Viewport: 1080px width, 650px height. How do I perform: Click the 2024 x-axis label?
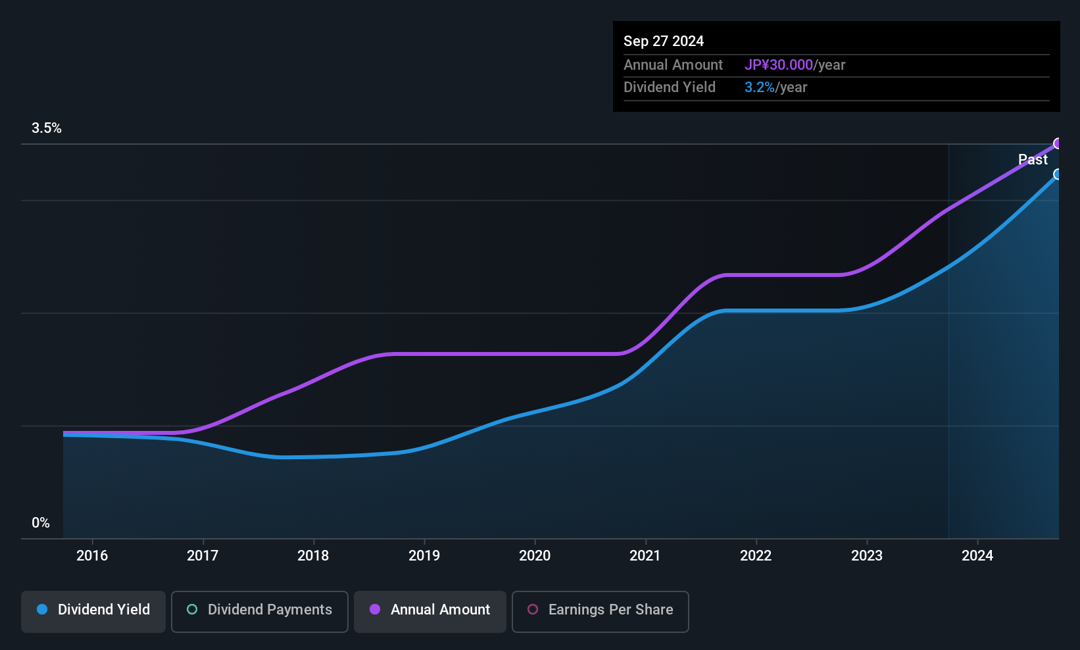coord(977,556)
